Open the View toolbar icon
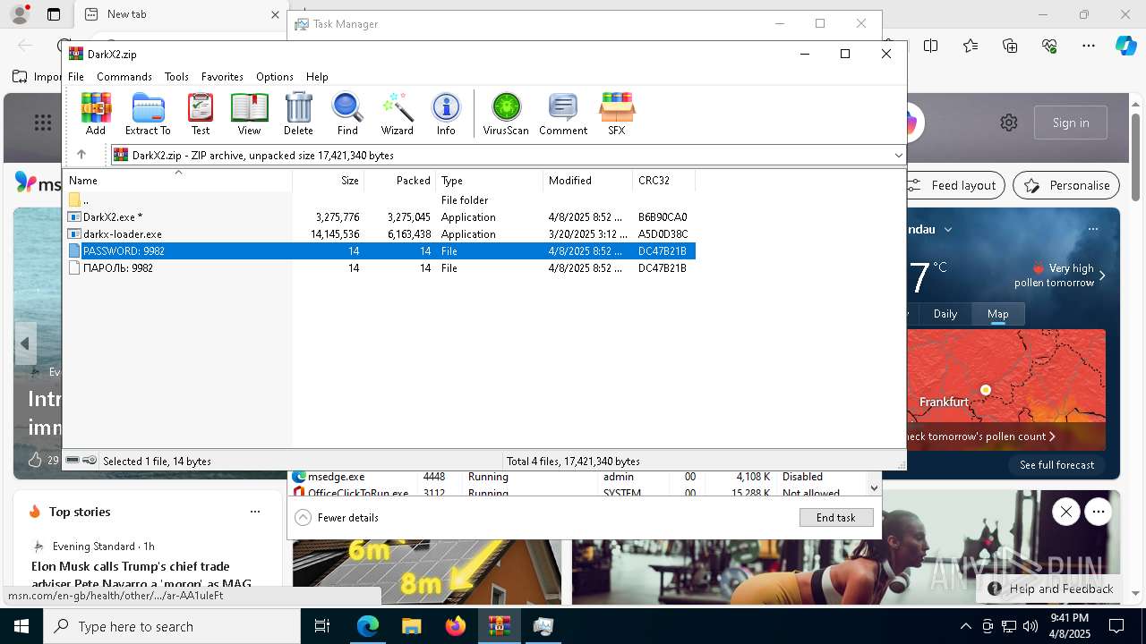 (x=249, y=114)
